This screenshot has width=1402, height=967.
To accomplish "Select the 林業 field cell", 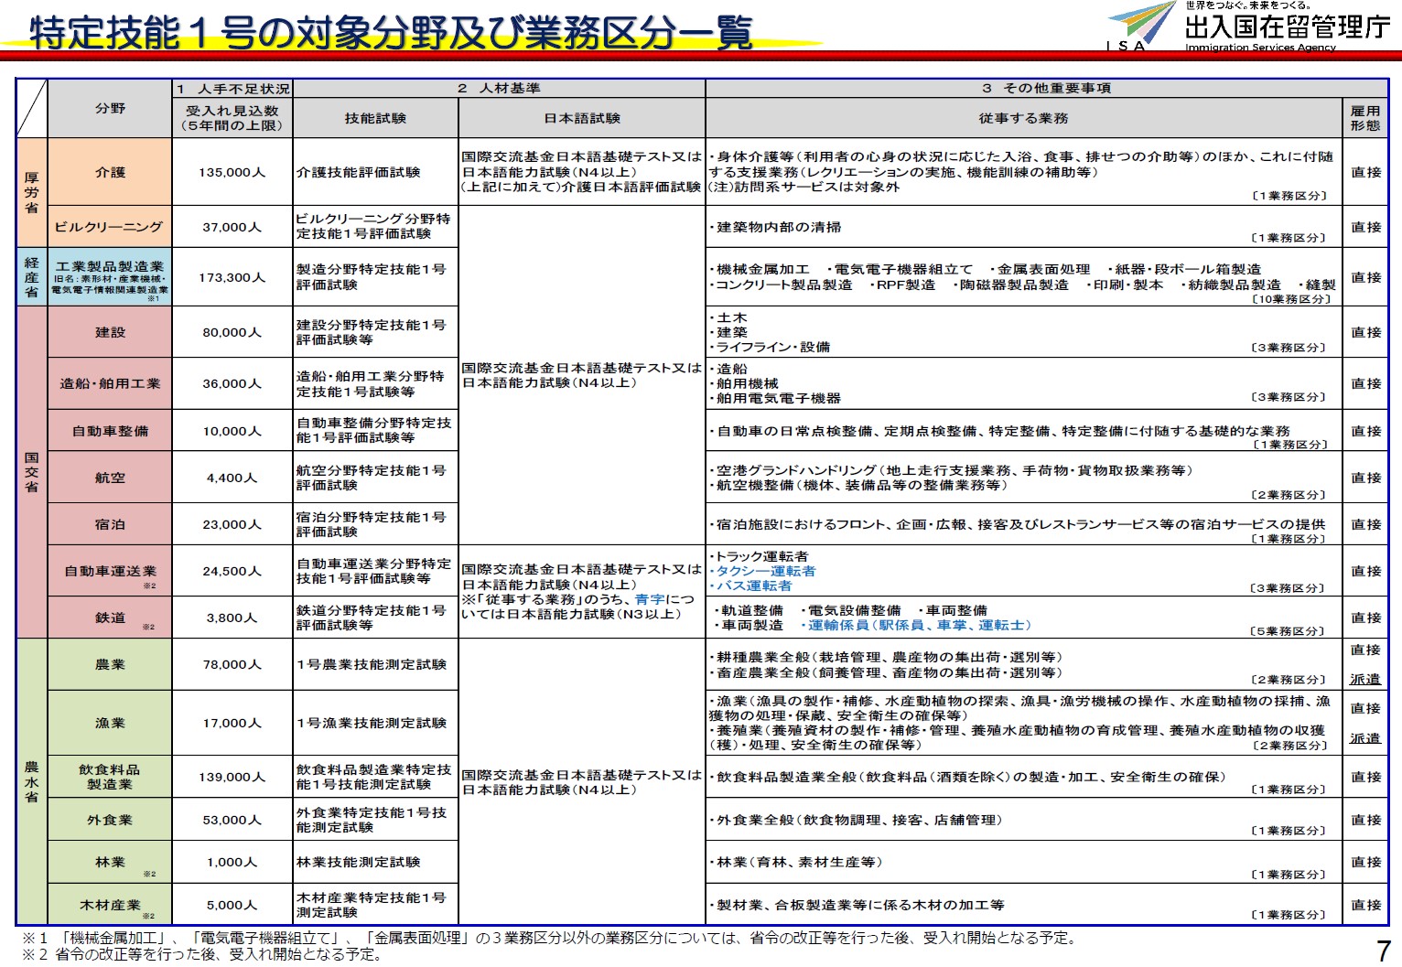I will coord(110,862).
